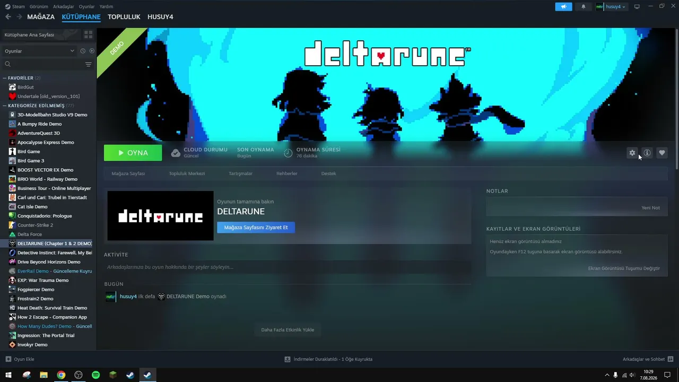Click Daha Fazla Etkinlik Yükle
The image size is (679, 382).
point(288,330)
